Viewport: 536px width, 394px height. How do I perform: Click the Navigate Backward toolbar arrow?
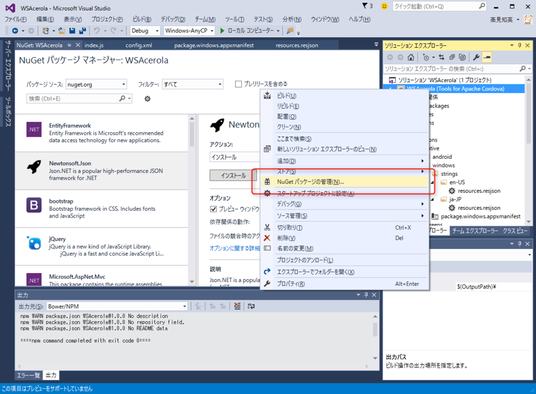coord(15,31)
